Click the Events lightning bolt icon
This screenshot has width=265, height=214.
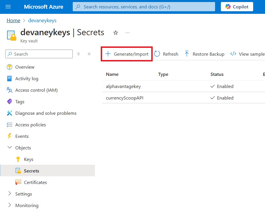10,136
